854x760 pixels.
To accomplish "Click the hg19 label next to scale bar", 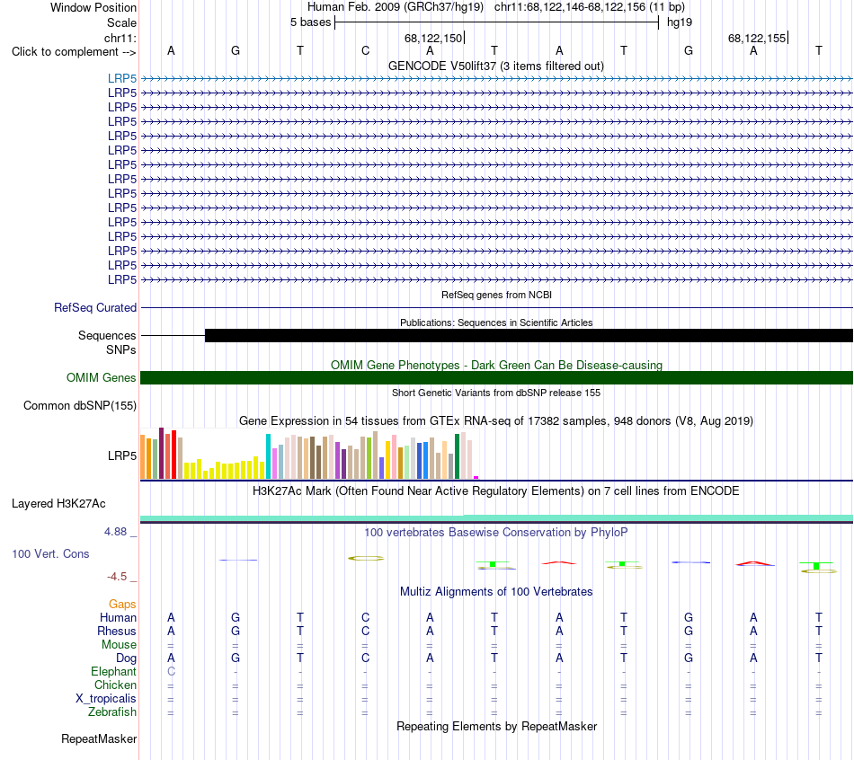I will tap(680, 22).
